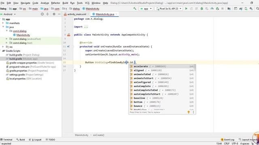259x145 pixels.
Task: Open the File menu
Action: 2,3
